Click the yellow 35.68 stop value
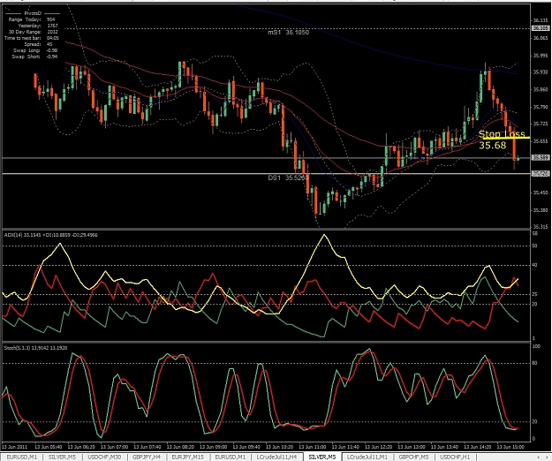Screen dimensions: 552x461 pyautogui.click(x=492, y=146)
